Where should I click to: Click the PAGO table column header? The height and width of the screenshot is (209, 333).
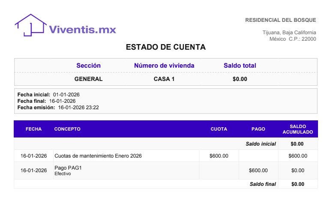coord(258,129)
